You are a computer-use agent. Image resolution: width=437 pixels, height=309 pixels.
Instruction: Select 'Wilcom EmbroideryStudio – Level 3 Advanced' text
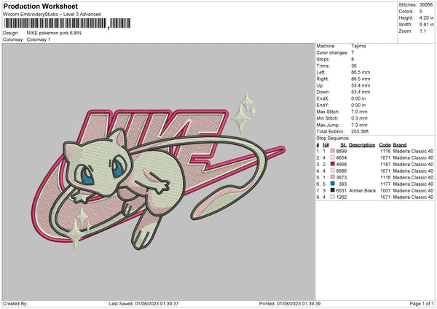click(x=52, y=15)
